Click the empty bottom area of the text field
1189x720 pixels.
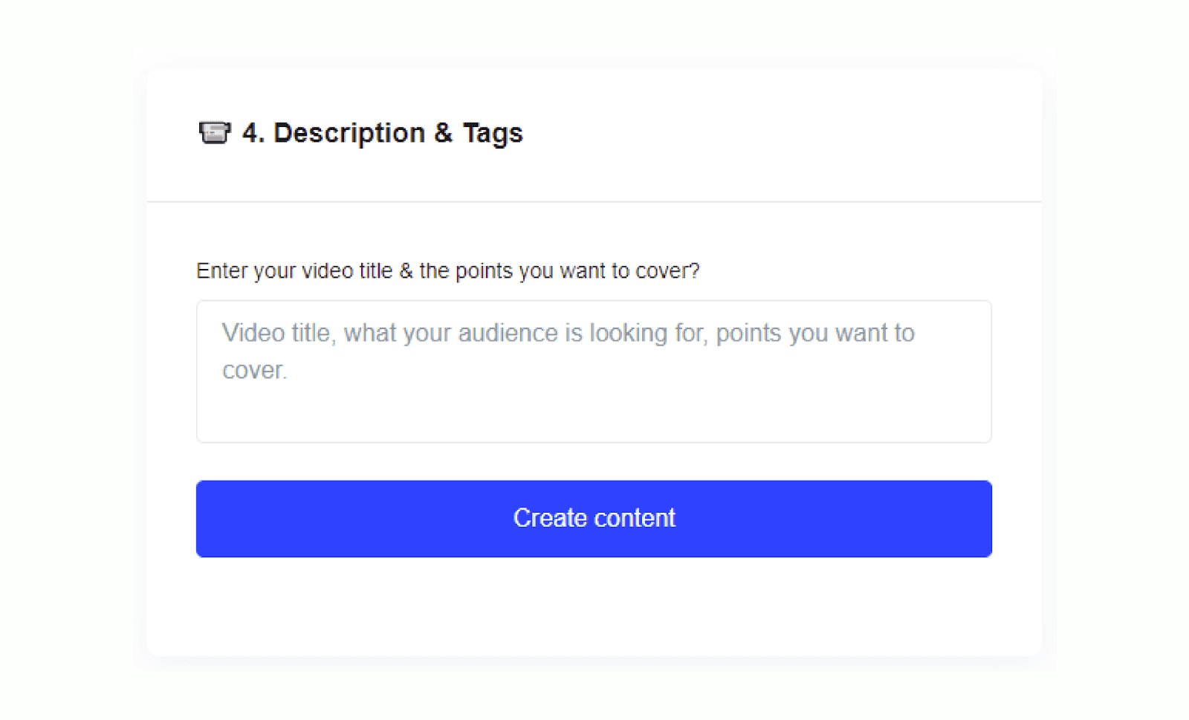(594, 418)
